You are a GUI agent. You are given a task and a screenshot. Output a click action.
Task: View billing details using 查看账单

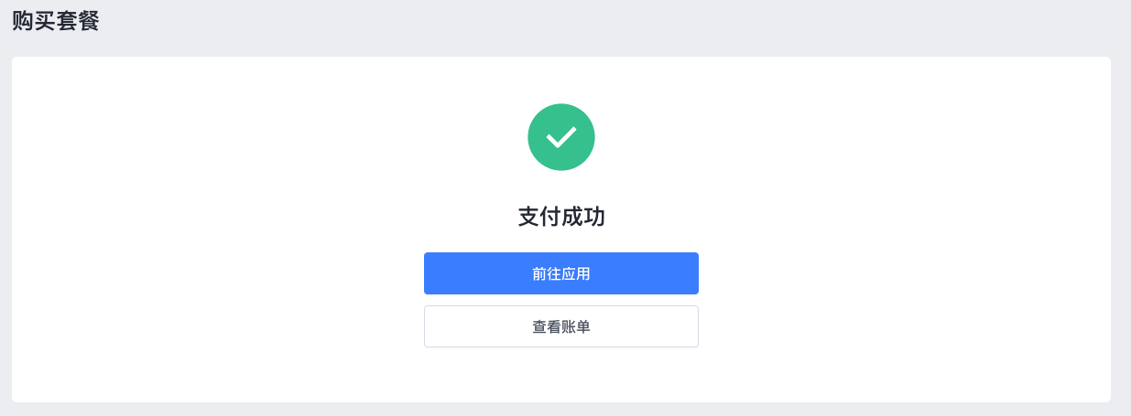point(561,326)
